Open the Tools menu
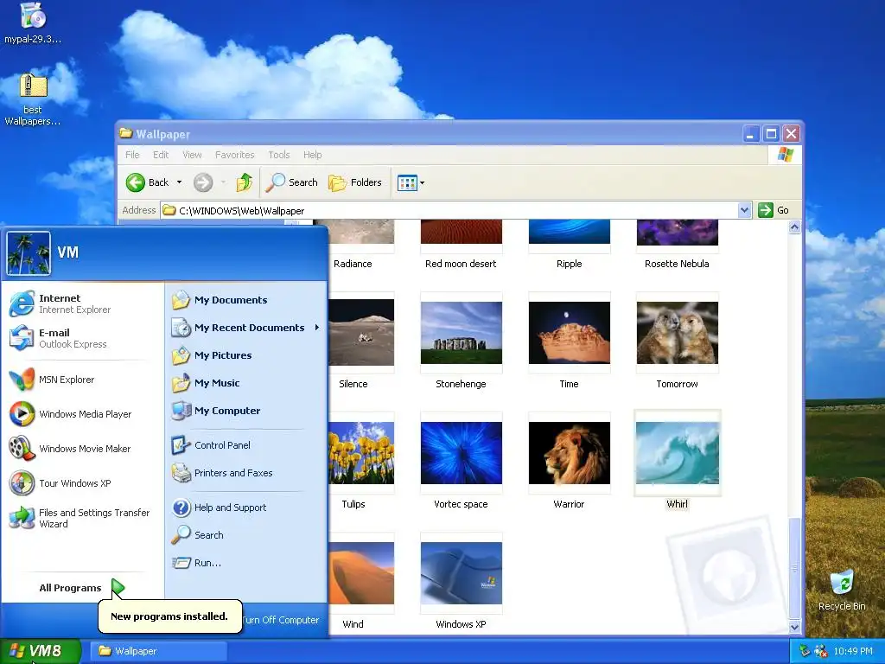The height and width of the screenshot is (664, 885). [x=279, y=155]
